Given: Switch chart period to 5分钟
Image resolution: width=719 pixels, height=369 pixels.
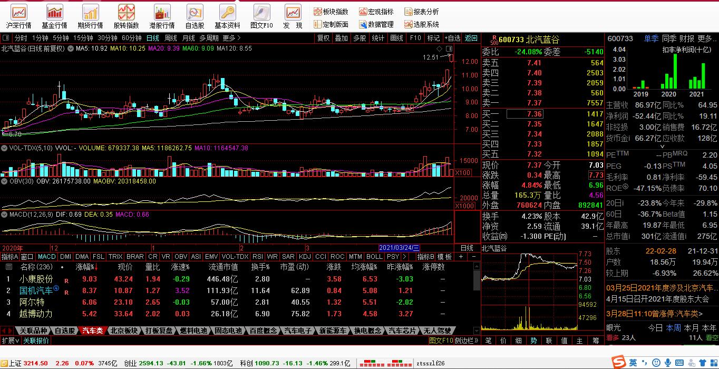Looking at the screenshot, I should point(61,38).
